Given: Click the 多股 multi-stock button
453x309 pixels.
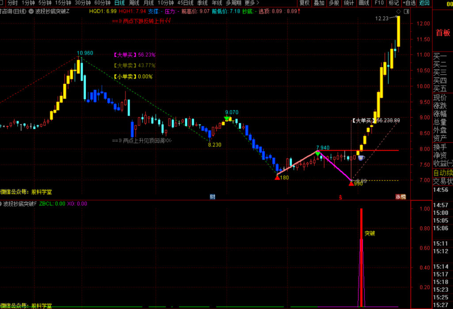Looking at the screenshot, I should [334, 3].
